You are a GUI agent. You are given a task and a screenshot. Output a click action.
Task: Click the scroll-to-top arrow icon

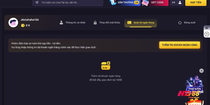click(207, 34)
